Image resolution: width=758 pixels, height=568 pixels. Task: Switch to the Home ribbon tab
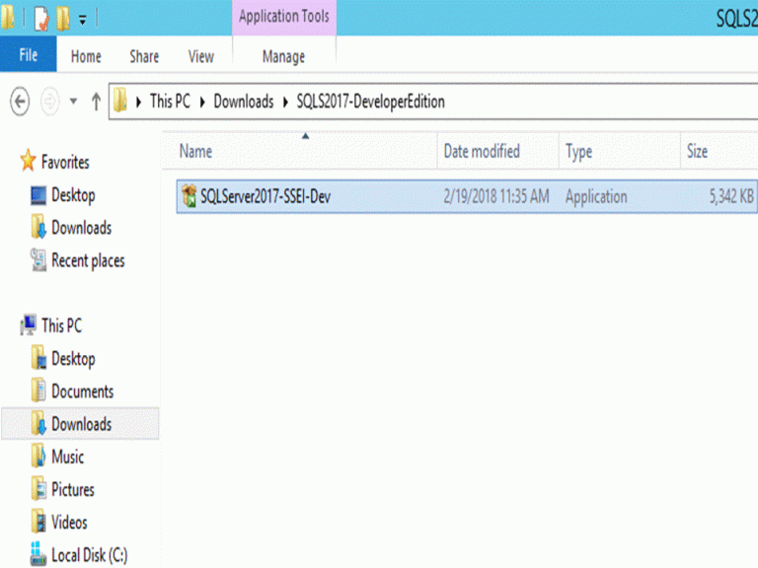[x=86, y=56]
